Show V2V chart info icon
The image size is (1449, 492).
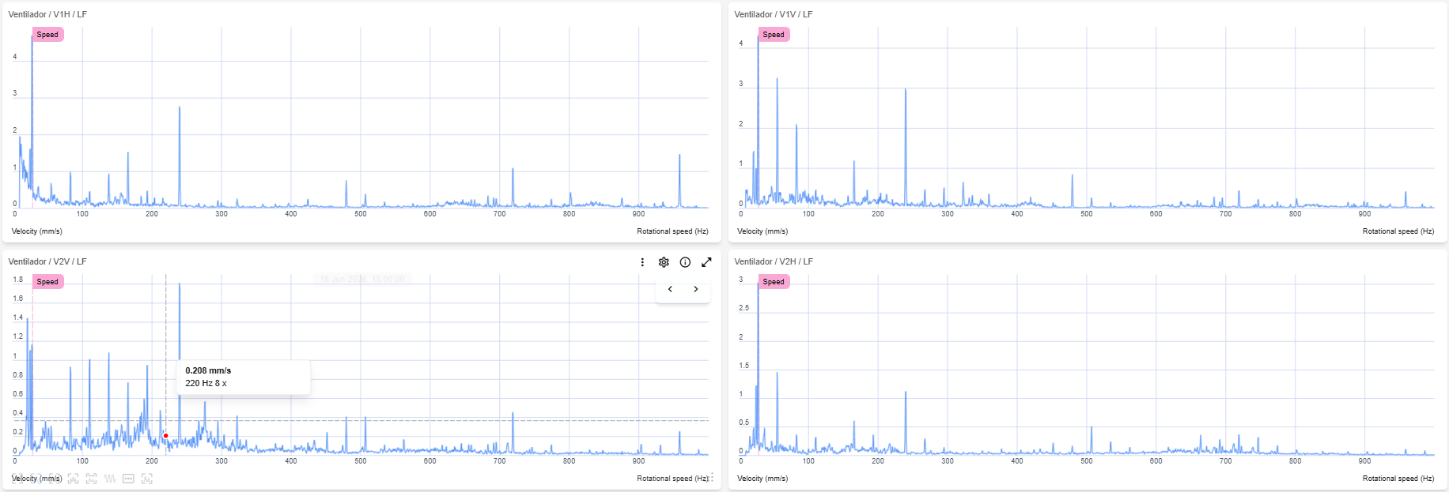pyautogui.click(x=685, y=262)
